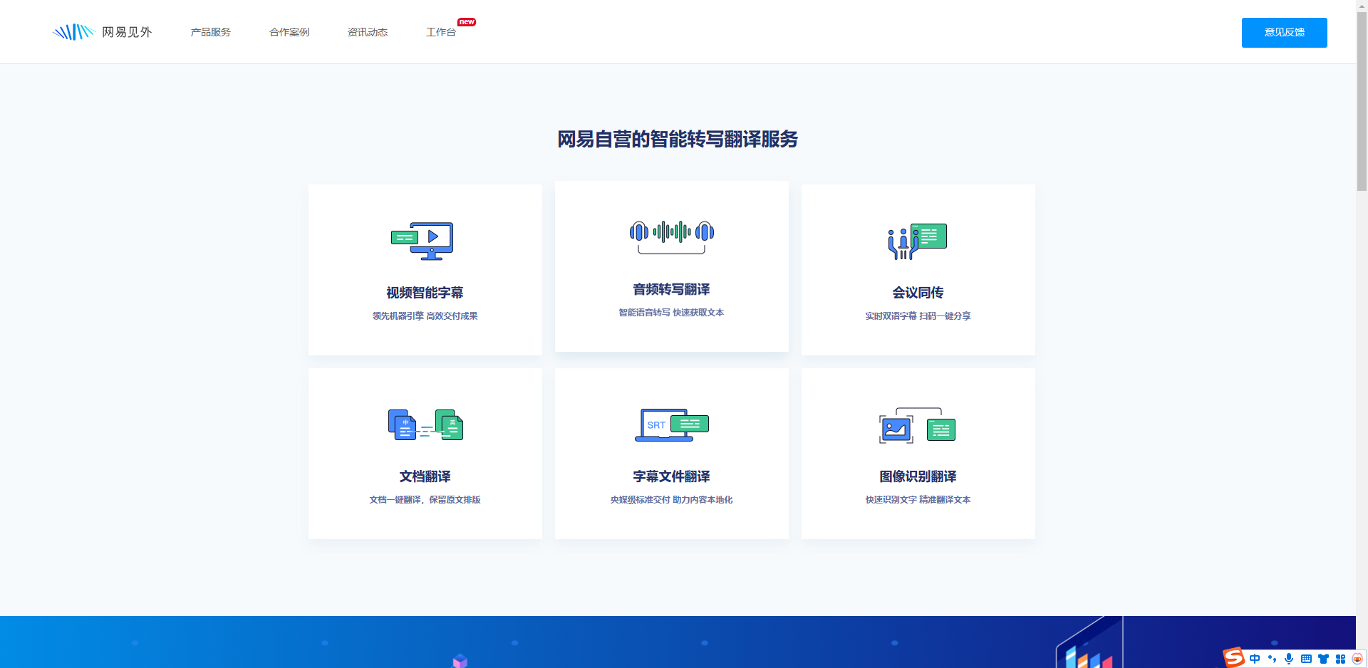Toggle Chinese/English punctuation mode
Viewport: 1368px width, 668px height.
[1273, 659]
